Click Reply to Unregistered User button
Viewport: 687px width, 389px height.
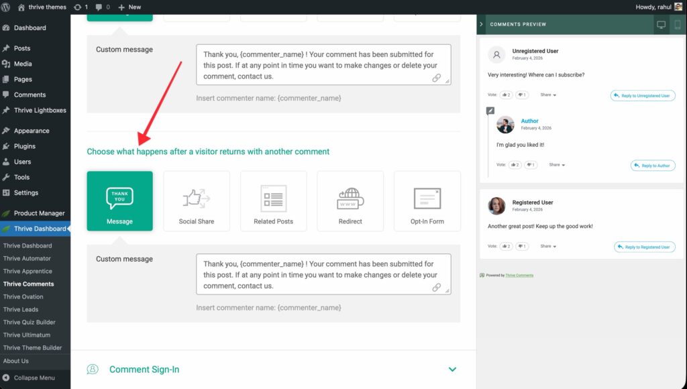[643, 96]
